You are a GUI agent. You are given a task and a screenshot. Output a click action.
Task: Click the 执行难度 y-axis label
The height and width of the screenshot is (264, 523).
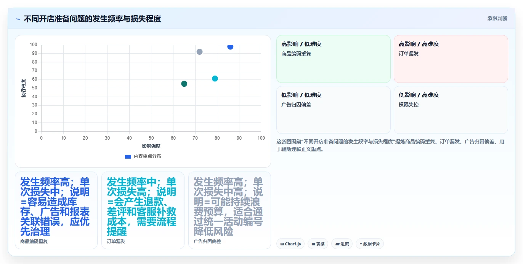click(x=24, y=88)
